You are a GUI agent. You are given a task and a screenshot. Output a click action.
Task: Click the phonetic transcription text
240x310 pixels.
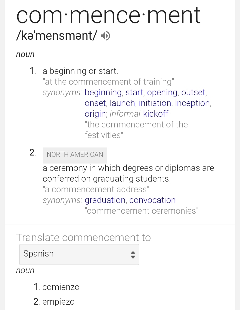point(57,36)
